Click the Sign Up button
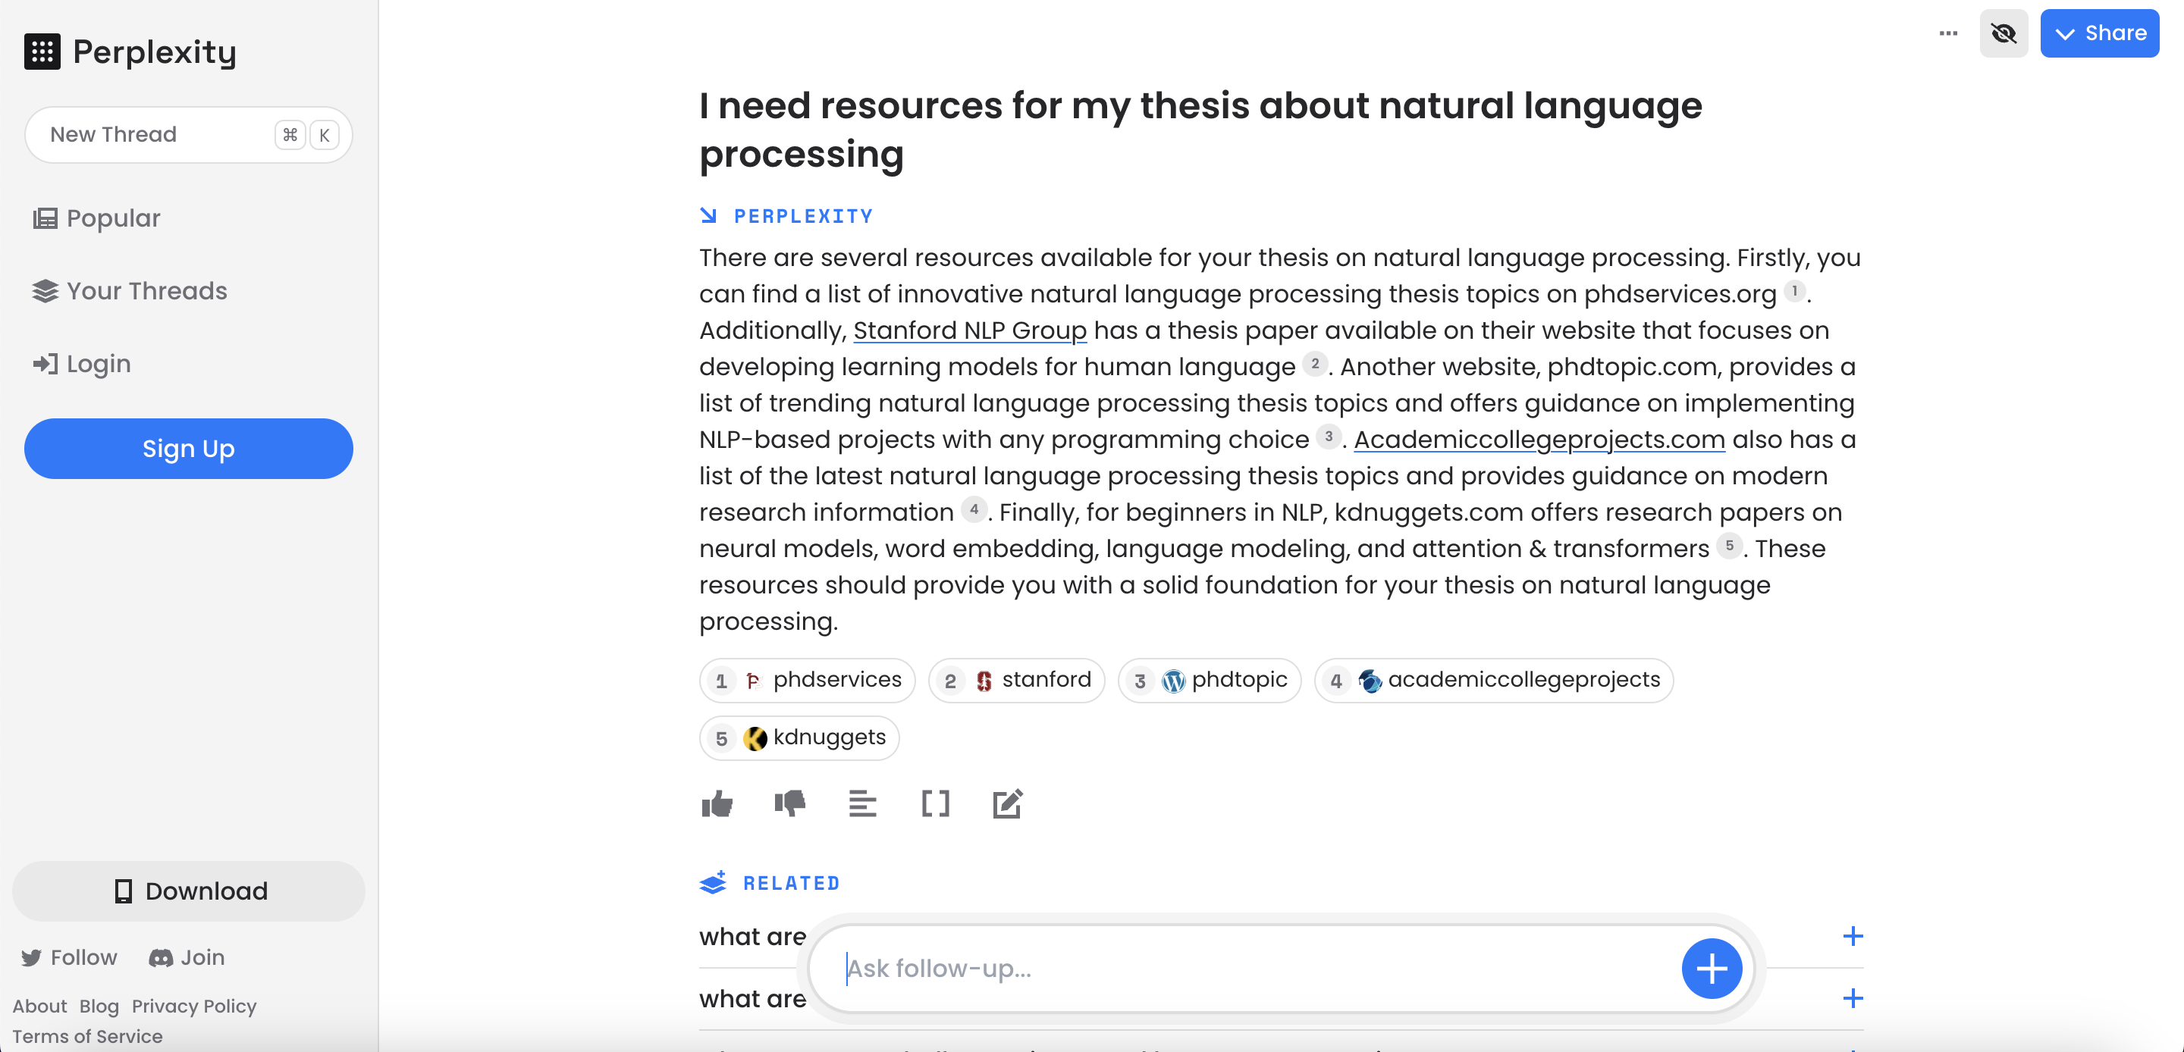The width and height of the screenshot is (2184, 1052). click(188, 449)
